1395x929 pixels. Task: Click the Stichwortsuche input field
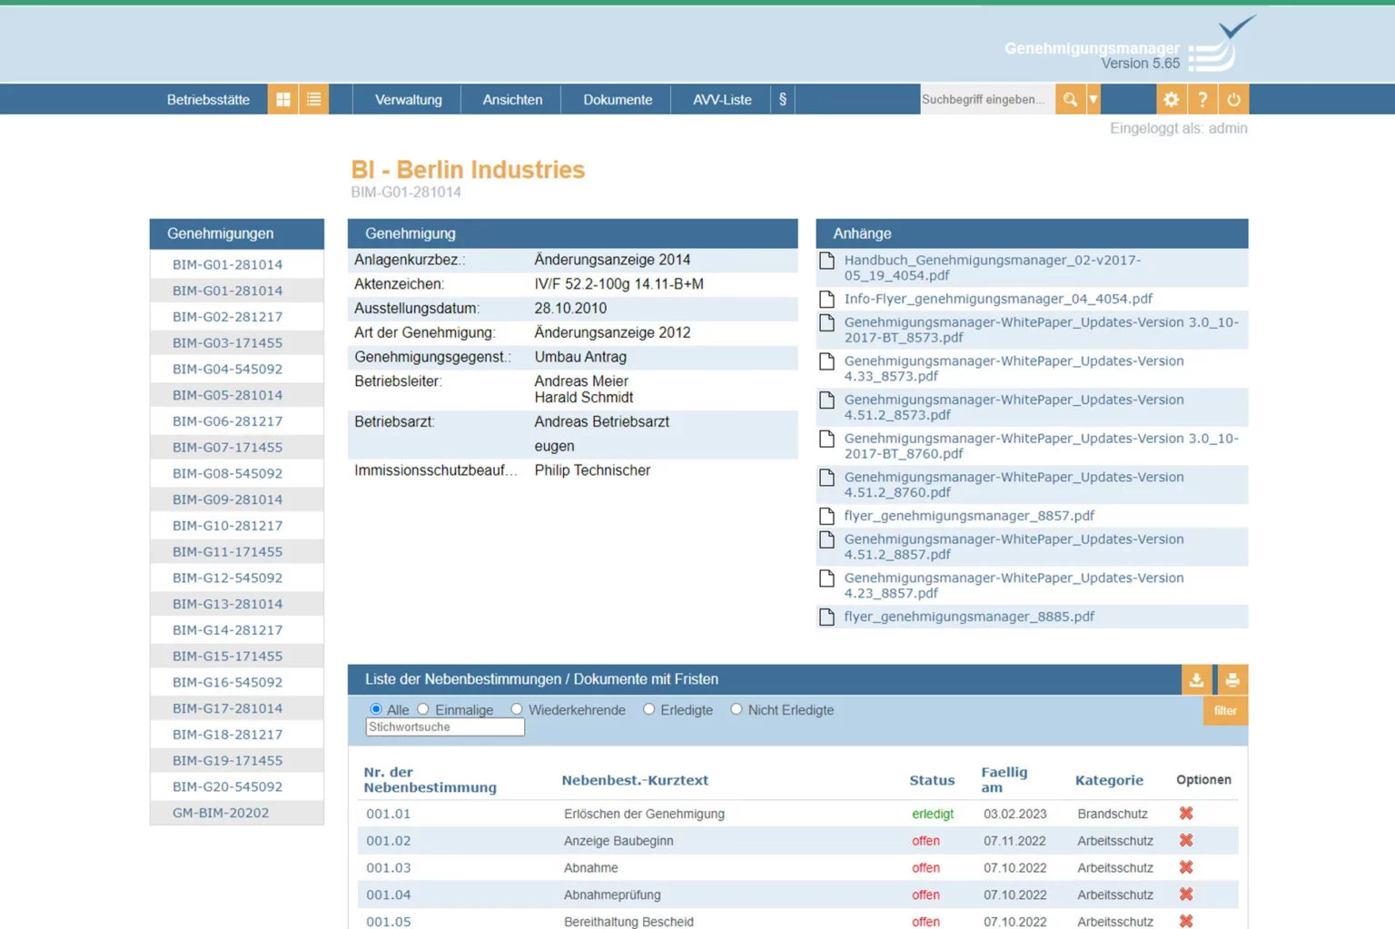point(444,727)
